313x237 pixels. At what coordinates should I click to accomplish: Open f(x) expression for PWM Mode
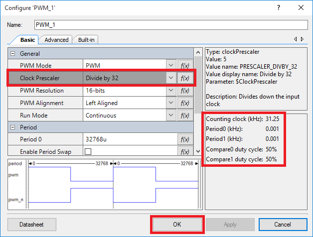click(185, 65)
